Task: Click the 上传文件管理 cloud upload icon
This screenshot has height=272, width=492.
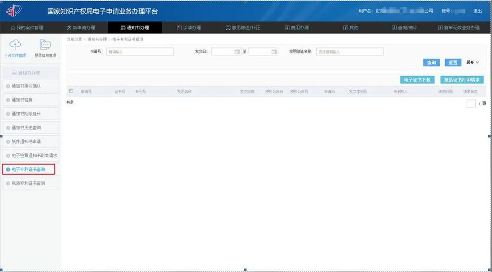Action: point(15,45)
